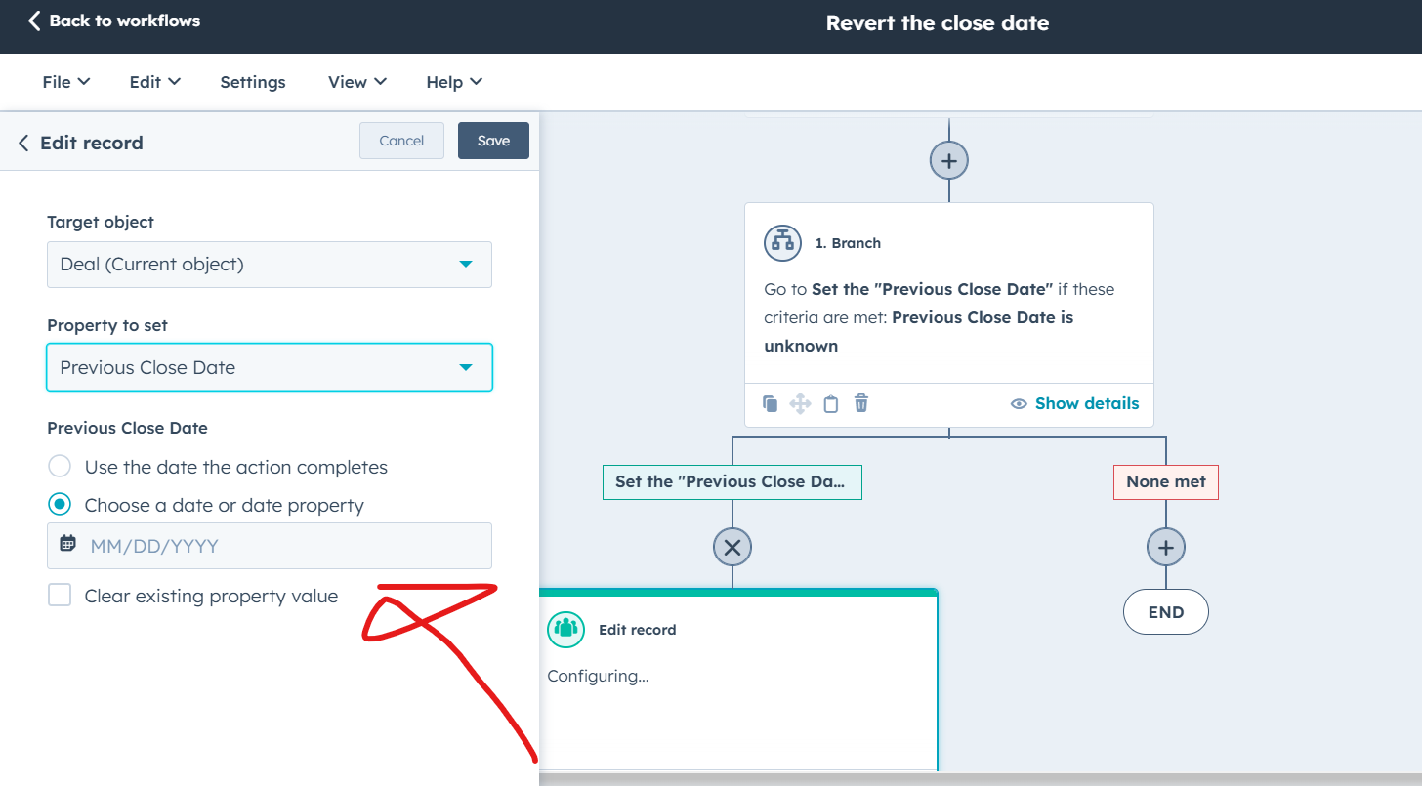Select the move icon on the Branch card
The width and height of the screenshot is (1422, 786).
pos(800,403)
